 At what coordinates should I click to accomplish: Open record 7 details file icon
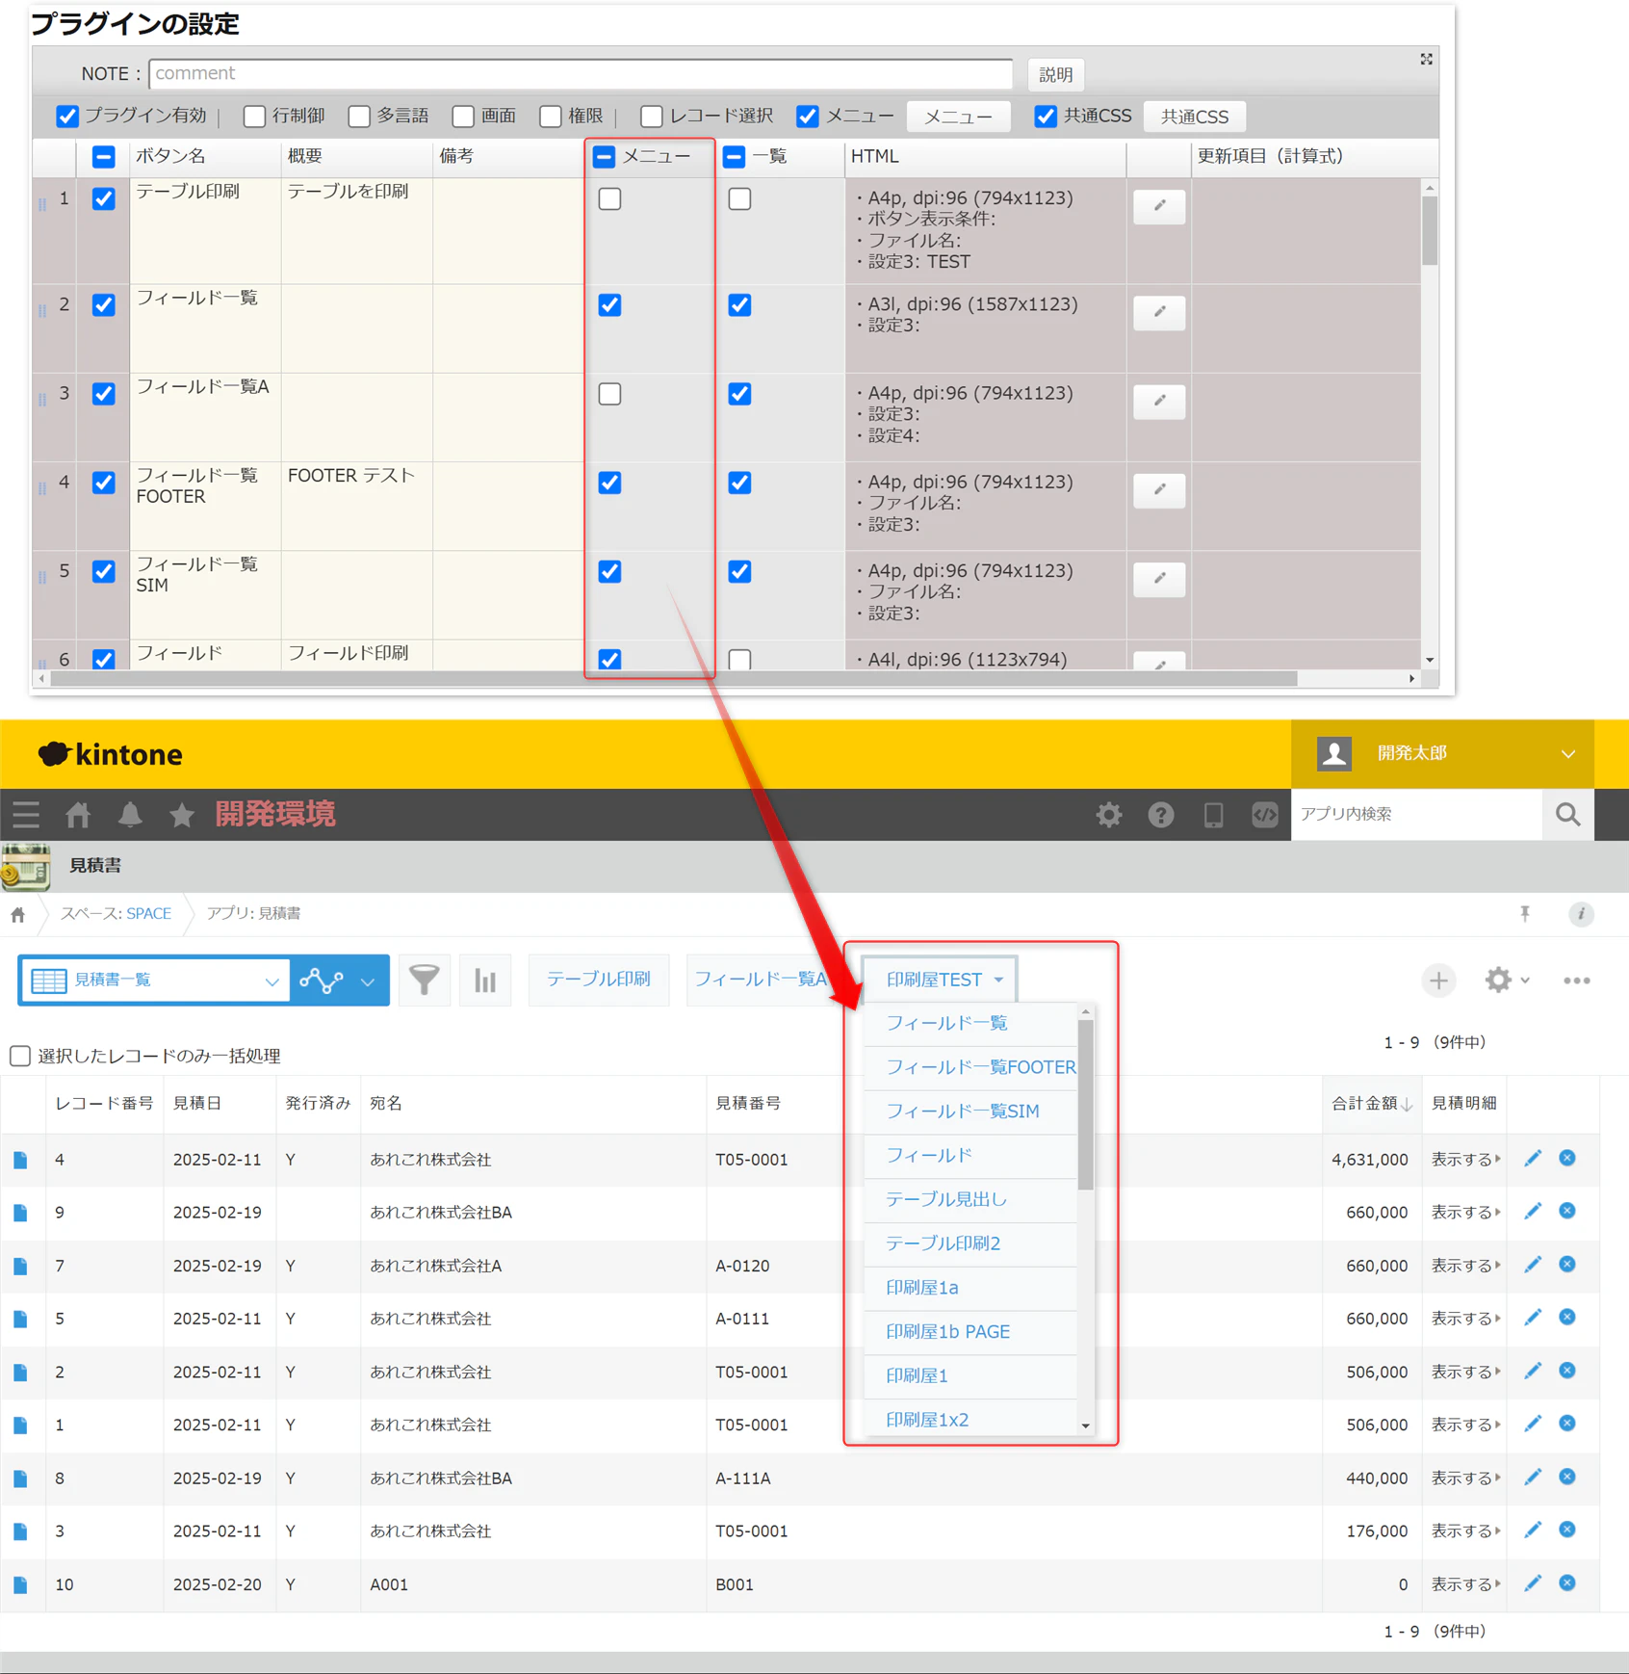click(x=20, y=1266)
